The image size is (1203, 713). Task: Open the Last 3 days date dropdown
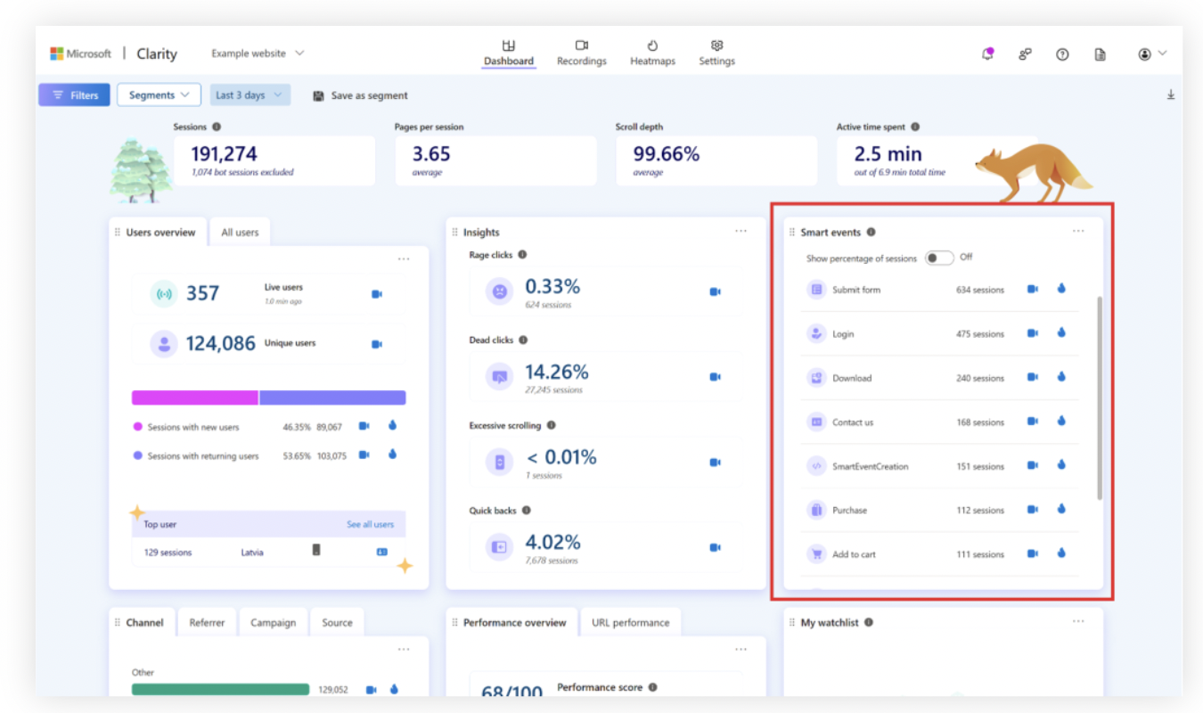click(x=250, y=95)
